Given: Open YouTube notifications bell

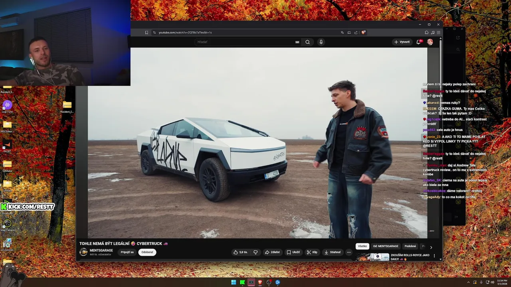Looking at the screenshot, I should point(419,41).
